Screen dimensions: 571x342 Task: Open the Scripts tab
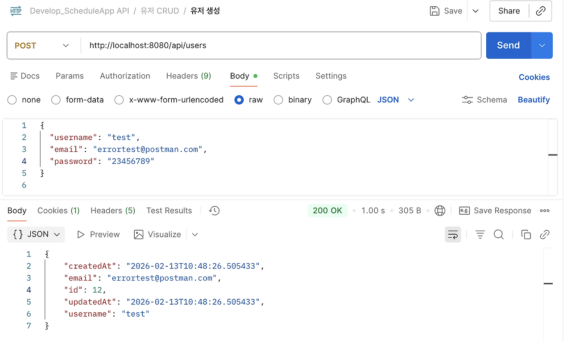tap(286, 76)
